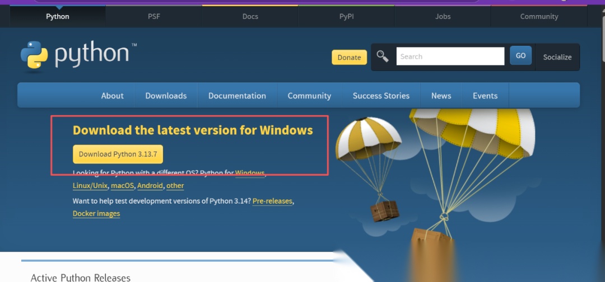Open the PyPI top tab
This screenshot has width=605, height=282.
point(347,17)
